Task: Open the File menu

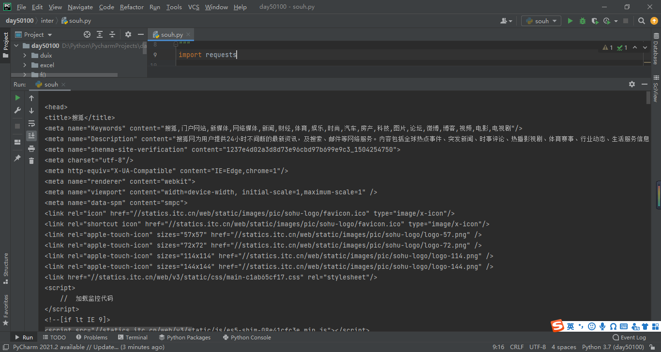Action: coord(21,7)
